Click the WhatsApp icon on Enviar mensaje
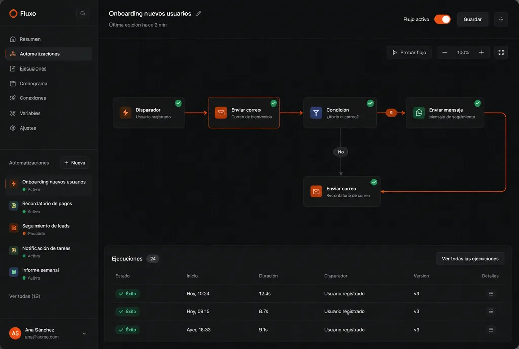This screenshot has width=519, height=349. coord(419,113)
